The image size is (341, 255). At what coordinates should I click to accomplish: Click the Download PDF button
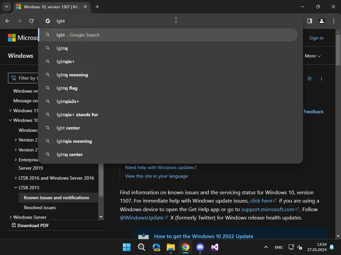30,225
